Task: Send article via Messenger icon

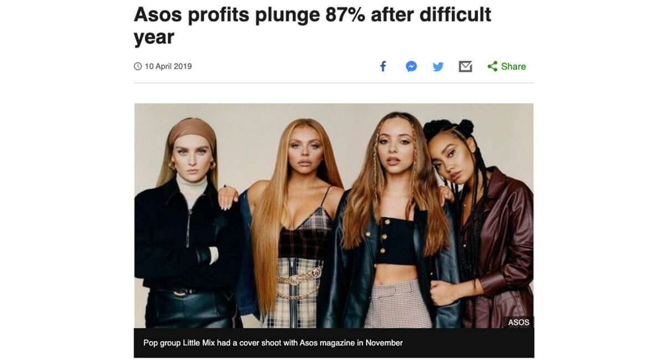Action: click(x=411, y=66)
